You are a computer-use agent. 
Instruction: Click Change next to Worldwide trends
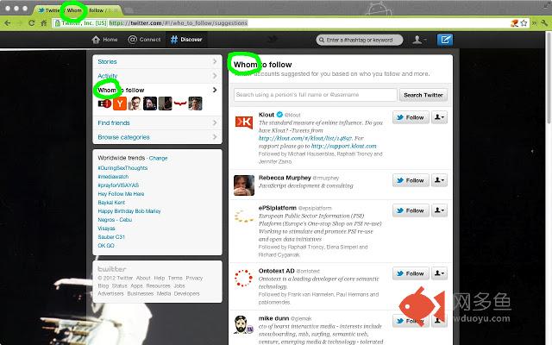[x=158, y=158]
